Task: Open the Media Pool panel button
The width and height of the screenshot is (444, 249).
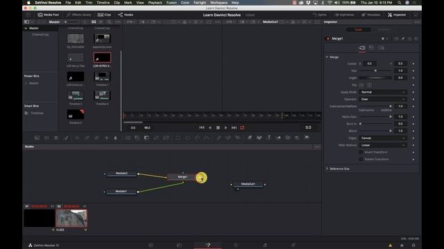Action: point(49,15)
